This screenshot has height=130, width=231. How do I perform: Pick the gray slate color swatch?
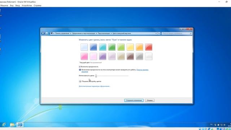pos(139,56)
